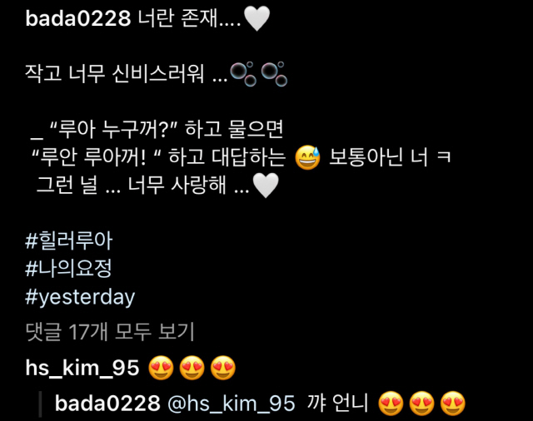Viewport: 533px width, 421px height.
Task: Click third heart-eyes emoji in hs_kim_95 comment
Action: click(x=223, y=368)
